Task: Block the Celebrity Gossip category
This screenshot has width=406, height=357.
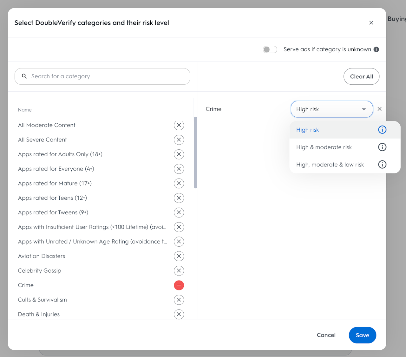Action: [x=179, y=271]
